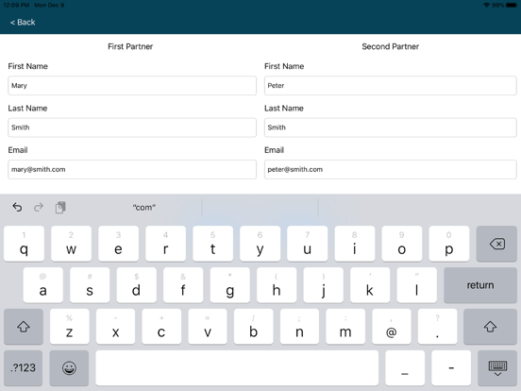Focus First Partner first name field Mary
Image resolution: width=521 pixels, height=391 pixels.
point(132,85)
